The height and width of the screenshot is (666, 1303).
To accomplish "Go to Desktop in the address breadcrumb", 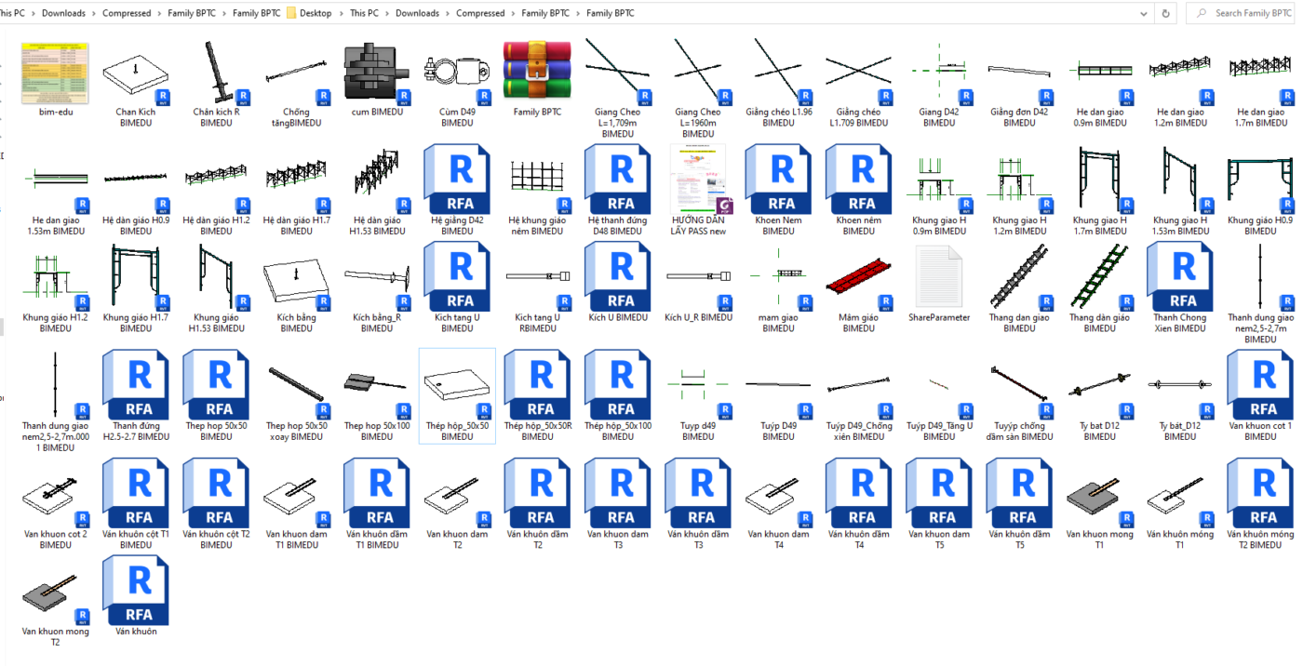I will pos(316,13).
